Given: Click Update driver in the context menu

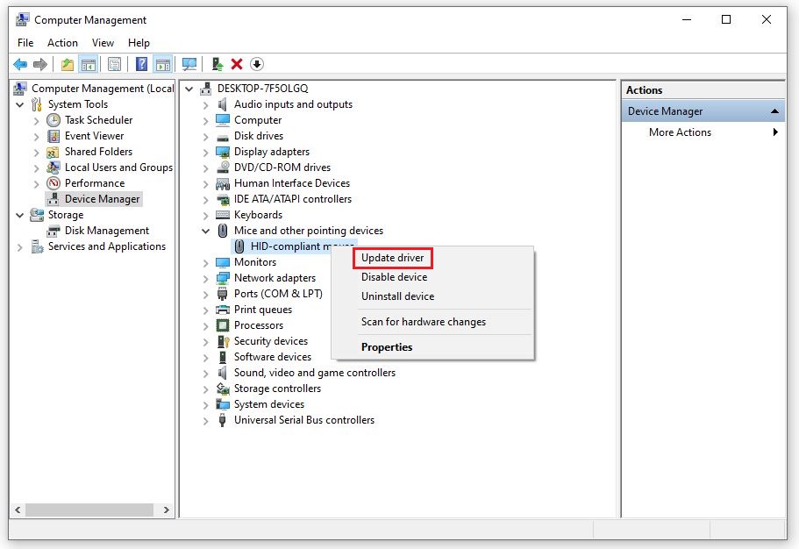Looking at the screenshot, I should (393, 257).
